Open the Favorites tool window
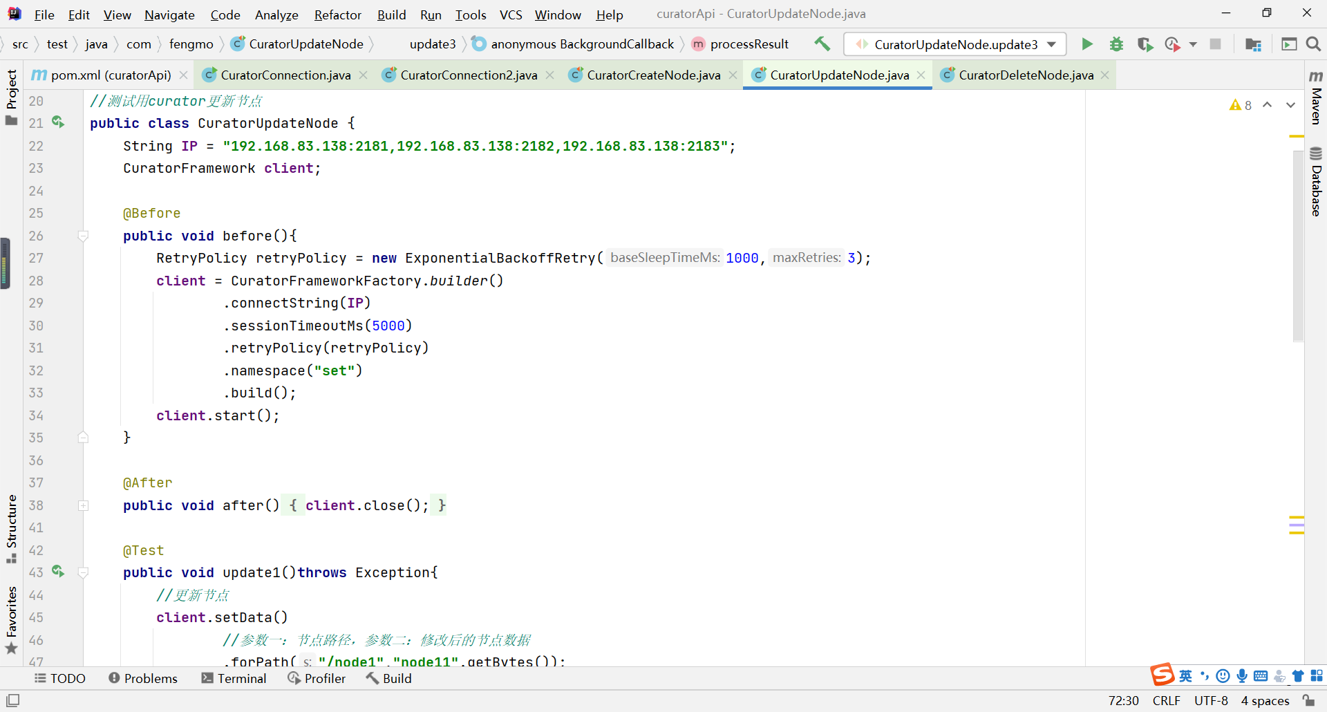 pyautogui.click(x=11, y=620)
